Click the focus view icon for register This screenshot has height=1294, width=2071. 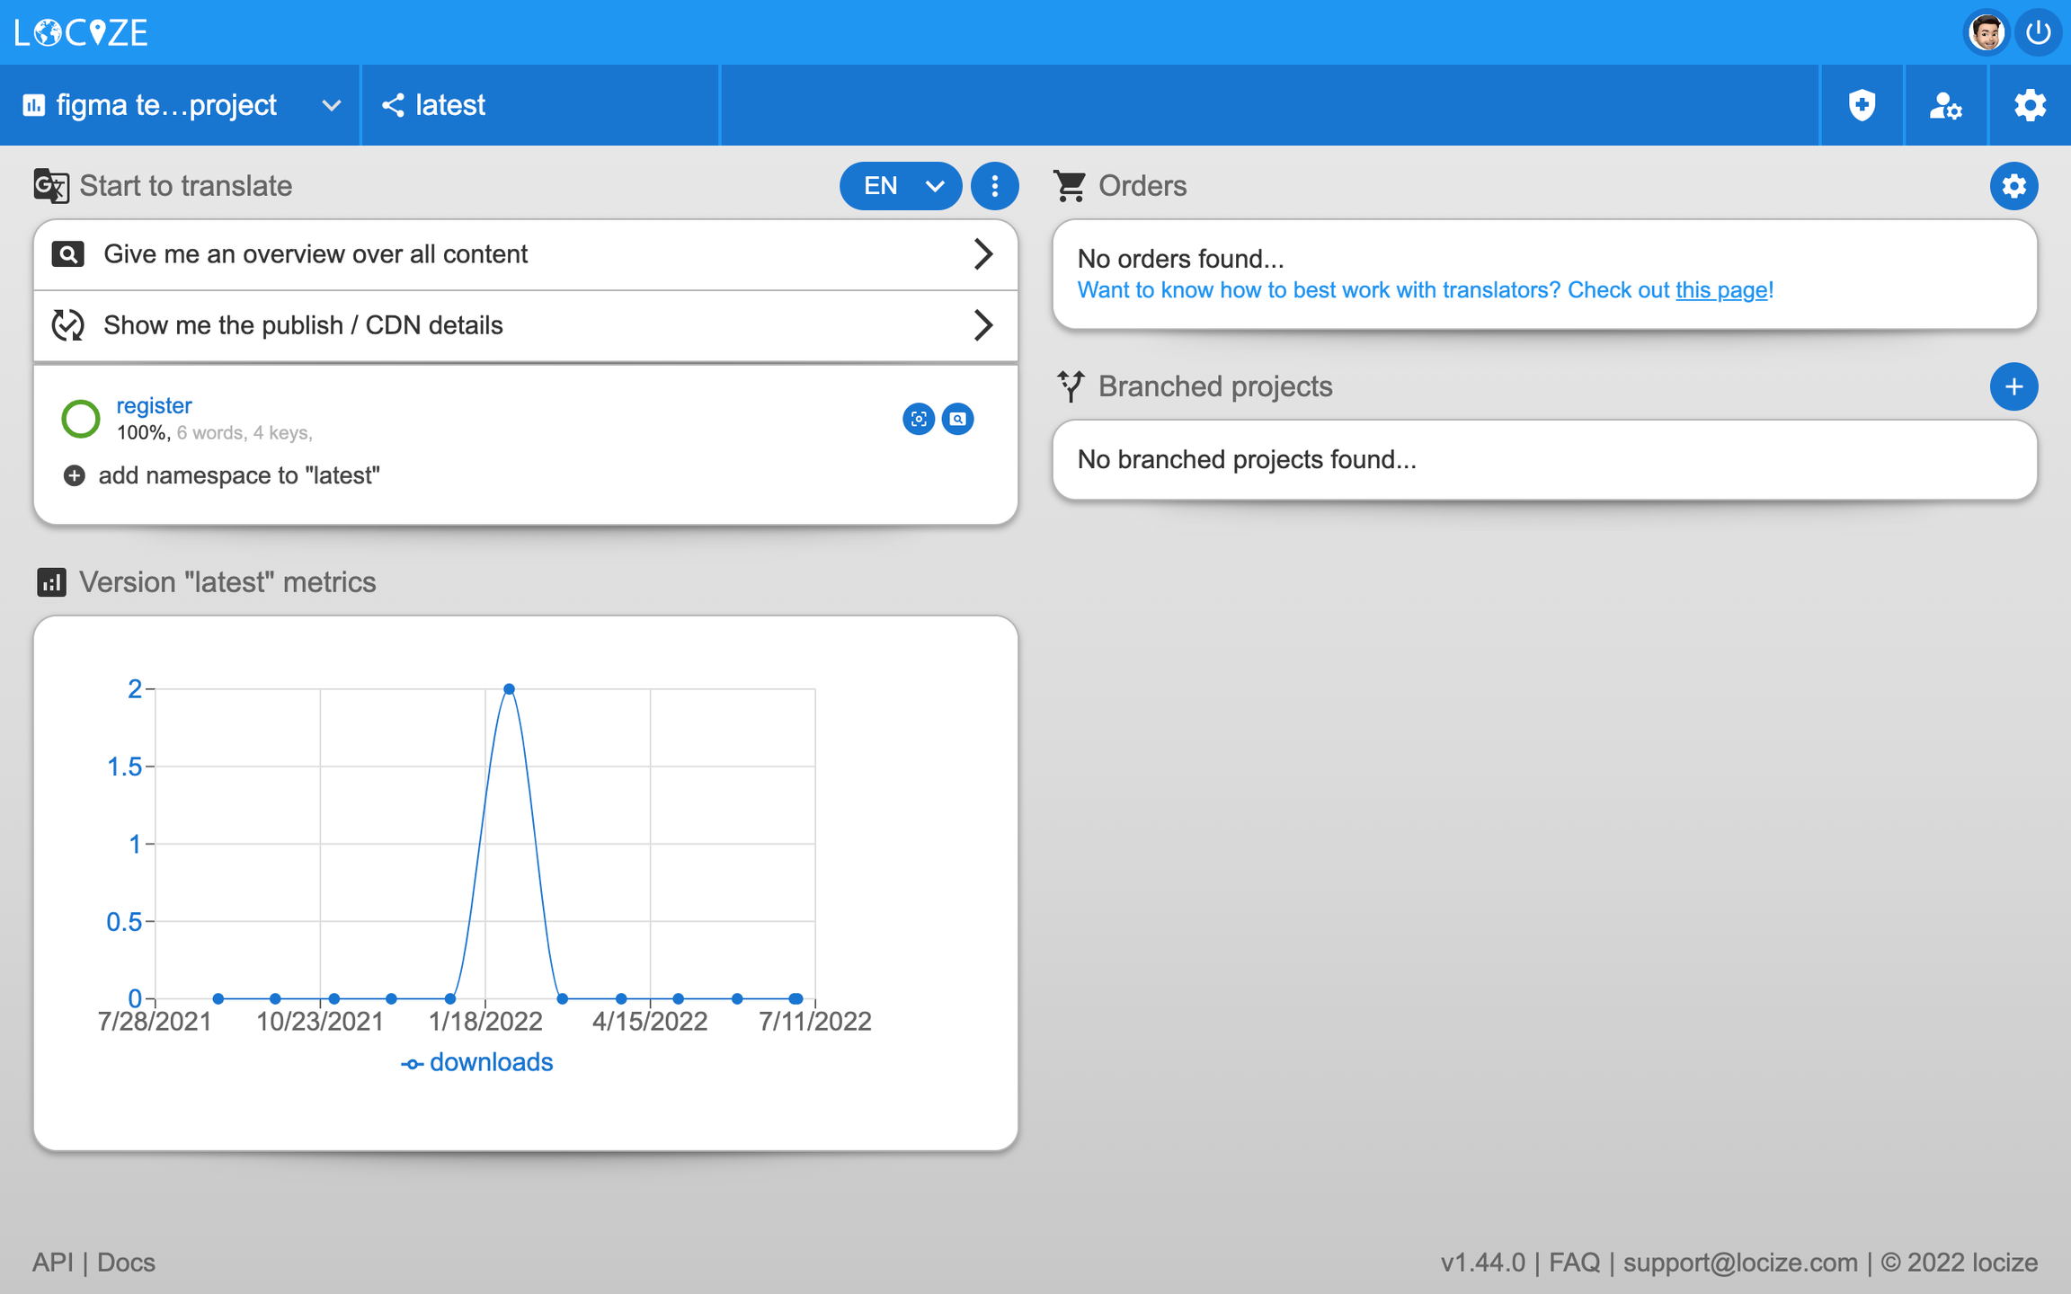pyautogui.click(x=918, y=419)
